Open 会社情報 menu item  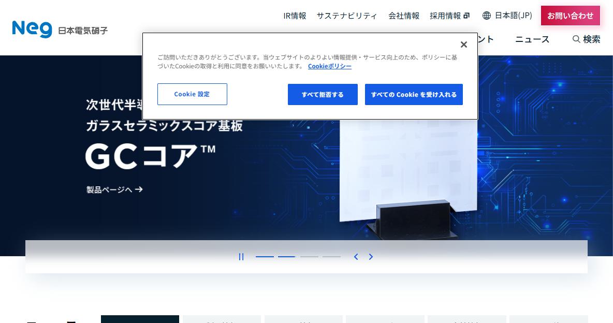pyautogui.click(x=403, y=16)
